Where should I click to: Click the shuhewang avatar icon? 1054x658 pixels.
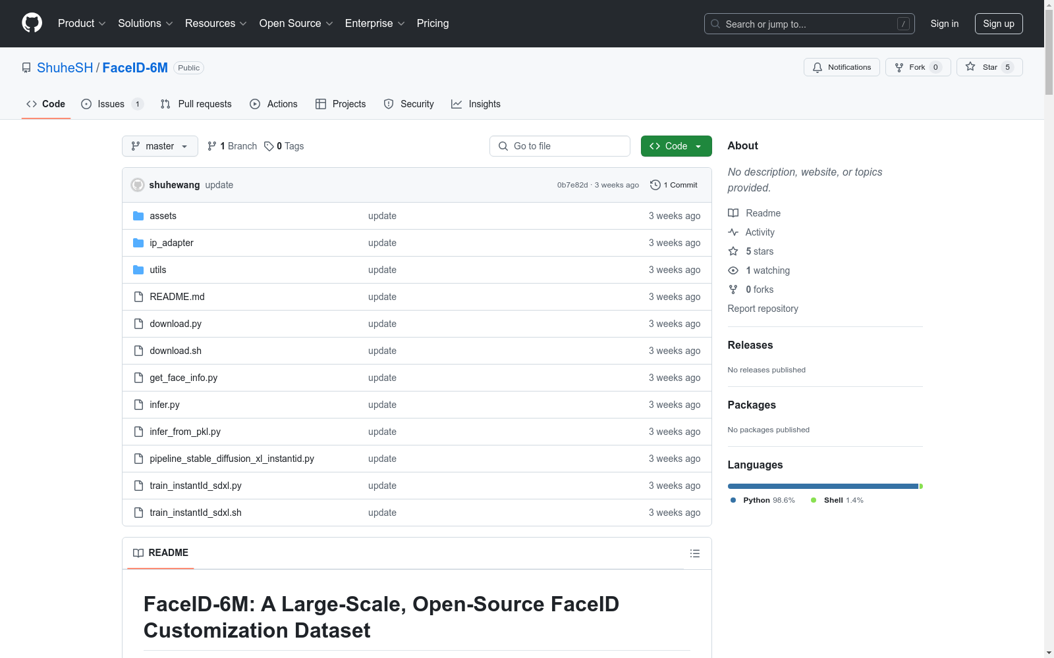[138, 185]
